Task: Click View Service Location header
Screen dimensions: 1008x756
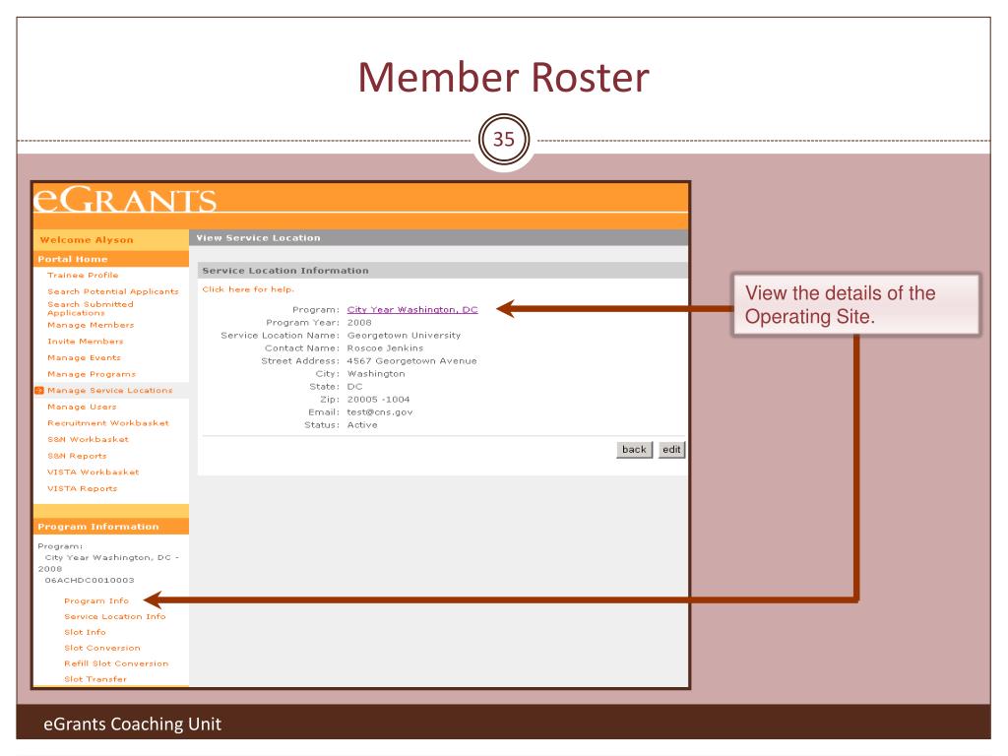Action: click(259, 238)
